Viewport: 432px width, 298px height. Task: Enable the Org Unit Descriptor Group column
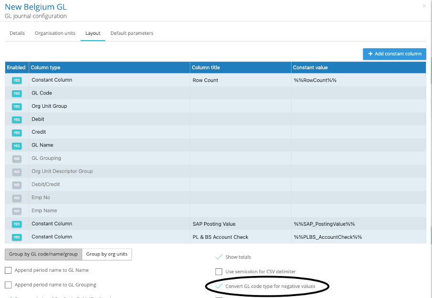click(17, 171)
